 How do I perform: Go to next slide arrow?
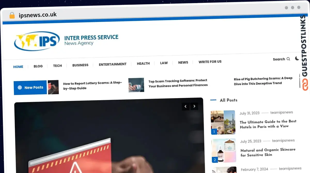[194, 106]
